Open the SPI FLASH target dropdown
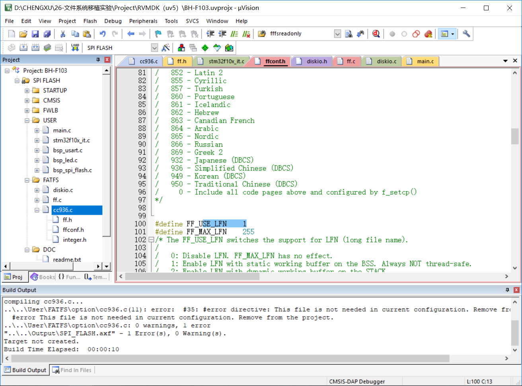Viewport: 522px width, 386px height. coord(154,47)
